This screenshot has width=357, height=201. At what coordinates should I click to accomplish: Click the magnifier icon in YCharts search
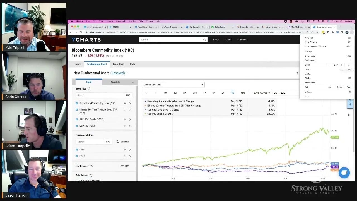[204, 40]
